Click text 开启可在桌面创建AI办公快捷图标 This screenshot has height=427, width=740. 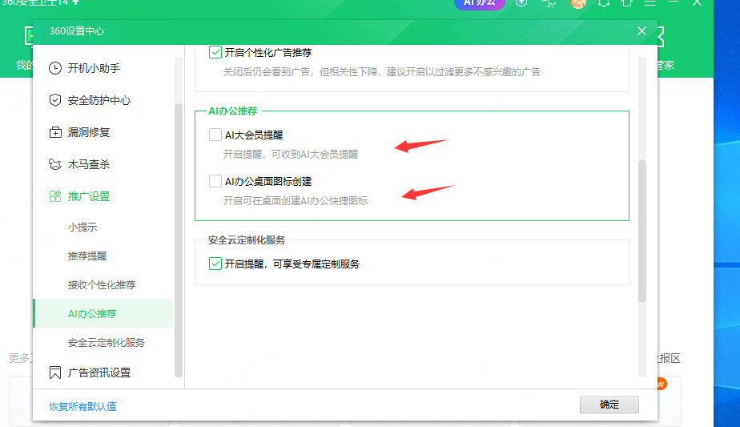(x=295, y=201)
